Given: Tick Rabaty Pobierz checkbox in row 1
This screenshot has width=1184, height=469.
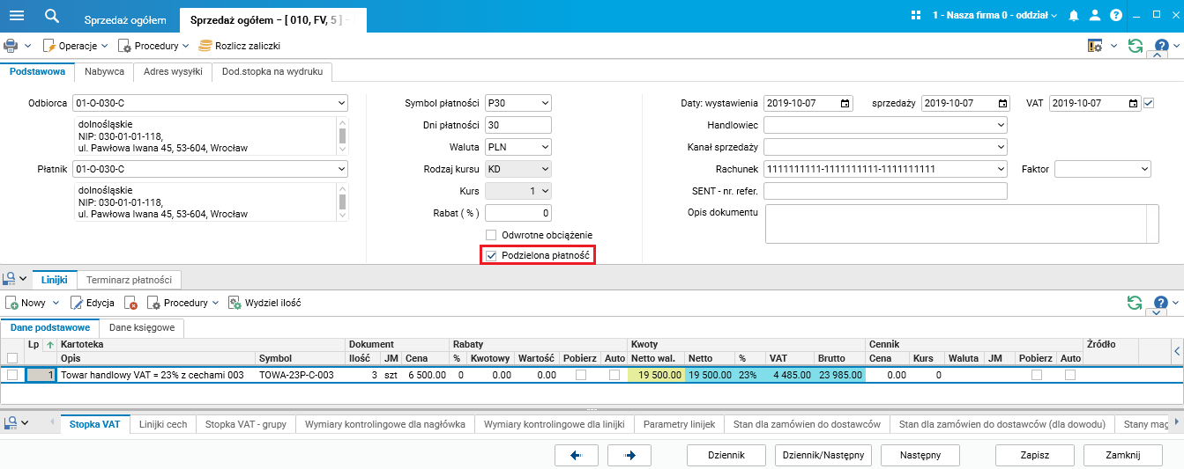Looking at the screenshot, I should [581, 375].
